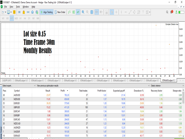Viewport: 185px width, 139px height.
Task: Click the yellow dollar depth-of-market icon
Action: point(14,12)
